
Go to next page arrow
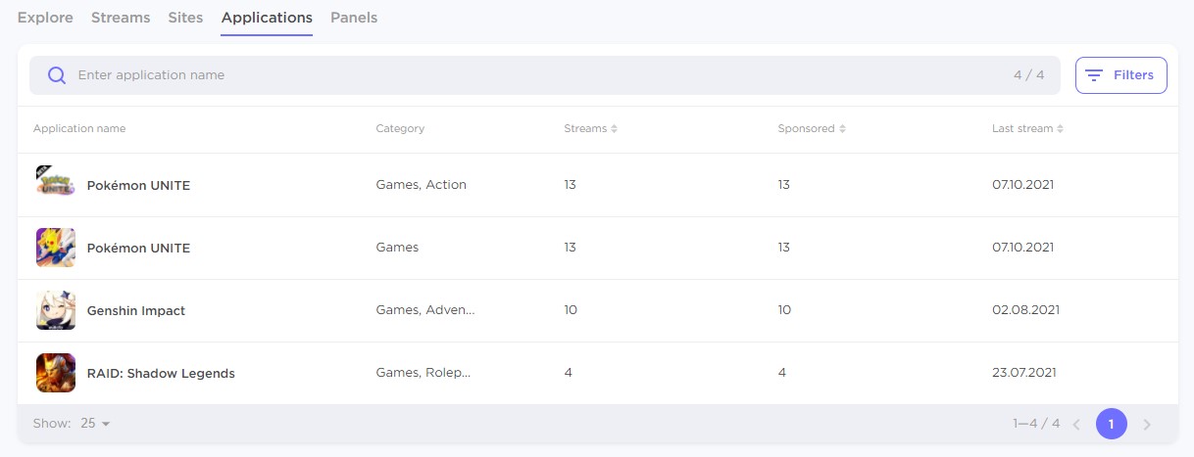[1147, 424]
